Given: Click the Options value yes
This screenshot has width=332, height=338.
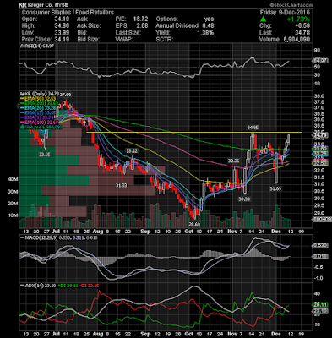Looking at the screenshot, I should 209,19.
